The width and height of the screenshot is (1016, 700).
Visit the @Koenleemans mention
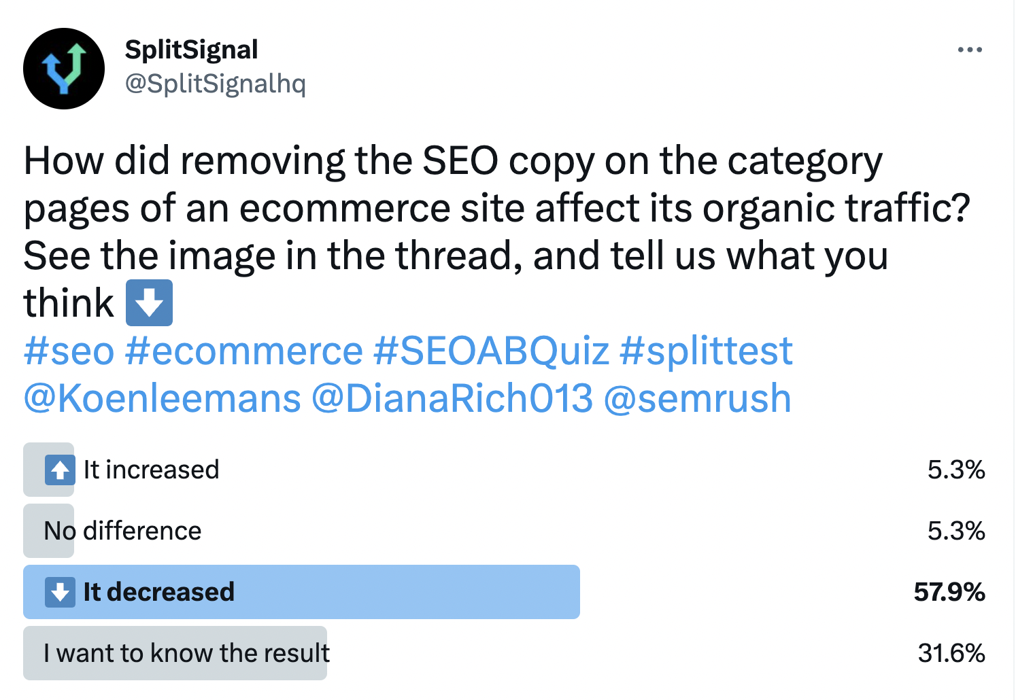tap(162, 398)
